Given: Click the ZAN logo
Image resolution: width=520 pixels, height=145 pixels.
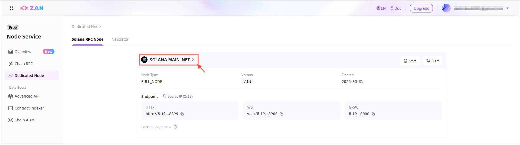Looking at the screenshot, I should [31, 8].
